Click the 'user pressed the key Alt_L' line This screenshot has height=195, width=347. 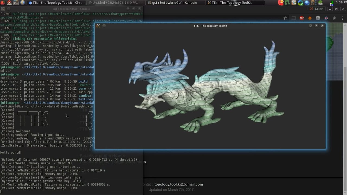click(43, 181)
